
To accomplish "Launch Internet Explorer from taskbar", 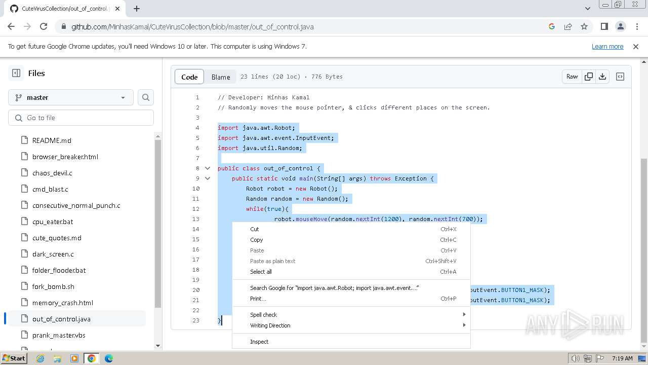I will [40, 358].
